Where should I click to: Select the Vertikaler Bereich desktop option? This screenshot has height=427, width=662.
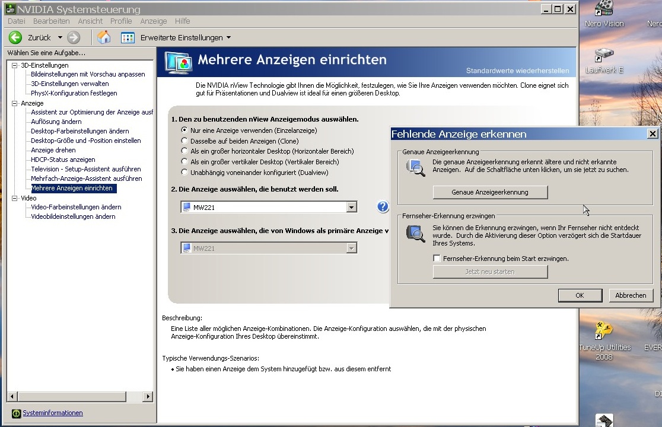tap(184, 161)
